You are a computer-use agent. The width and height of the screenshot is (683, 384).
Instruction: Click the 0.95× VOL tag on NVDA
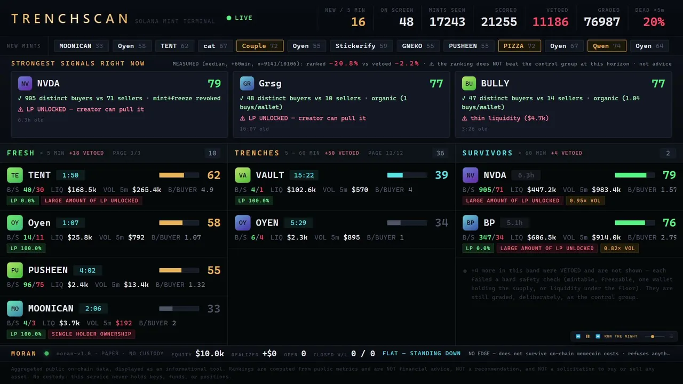point(585,201)
